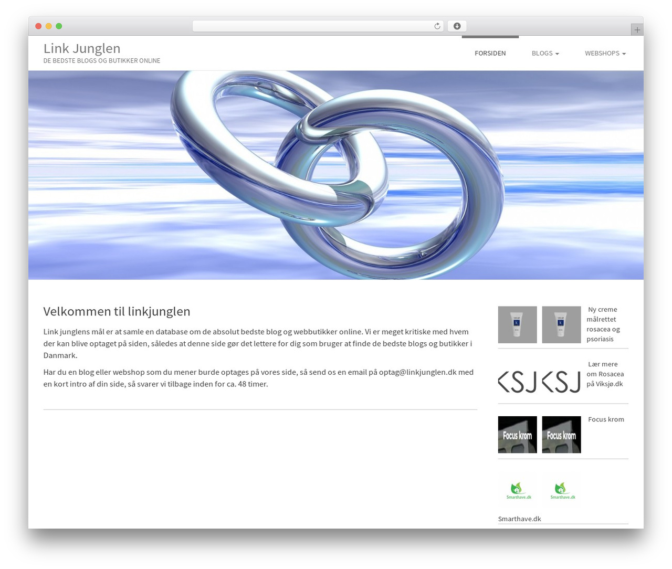Click the second KSJ logo thumbnail
The height and width of the screenshot is (569, 672).
[x=561, y=382]
